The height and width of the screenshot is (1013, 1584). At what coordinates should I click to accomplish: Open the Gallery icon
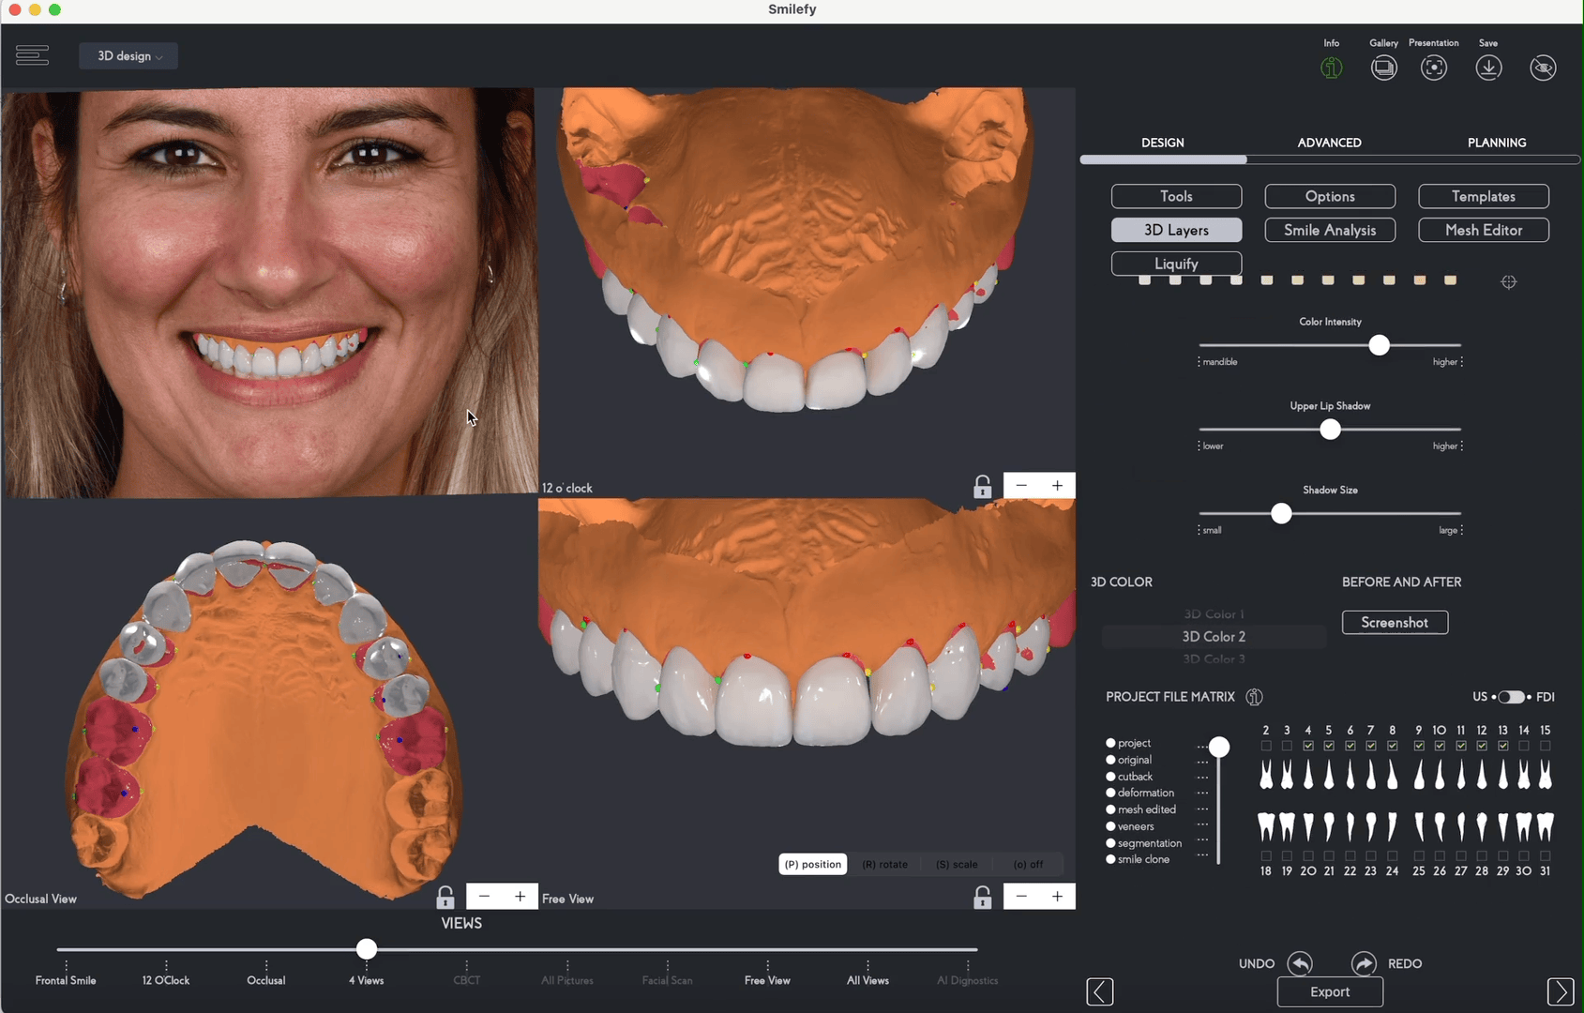point(1383,67)
